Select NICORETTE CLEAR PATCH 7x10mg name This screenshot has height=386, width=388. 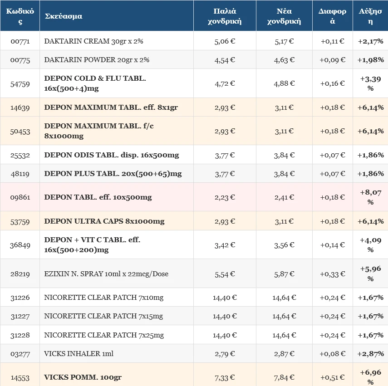(103, 297)
